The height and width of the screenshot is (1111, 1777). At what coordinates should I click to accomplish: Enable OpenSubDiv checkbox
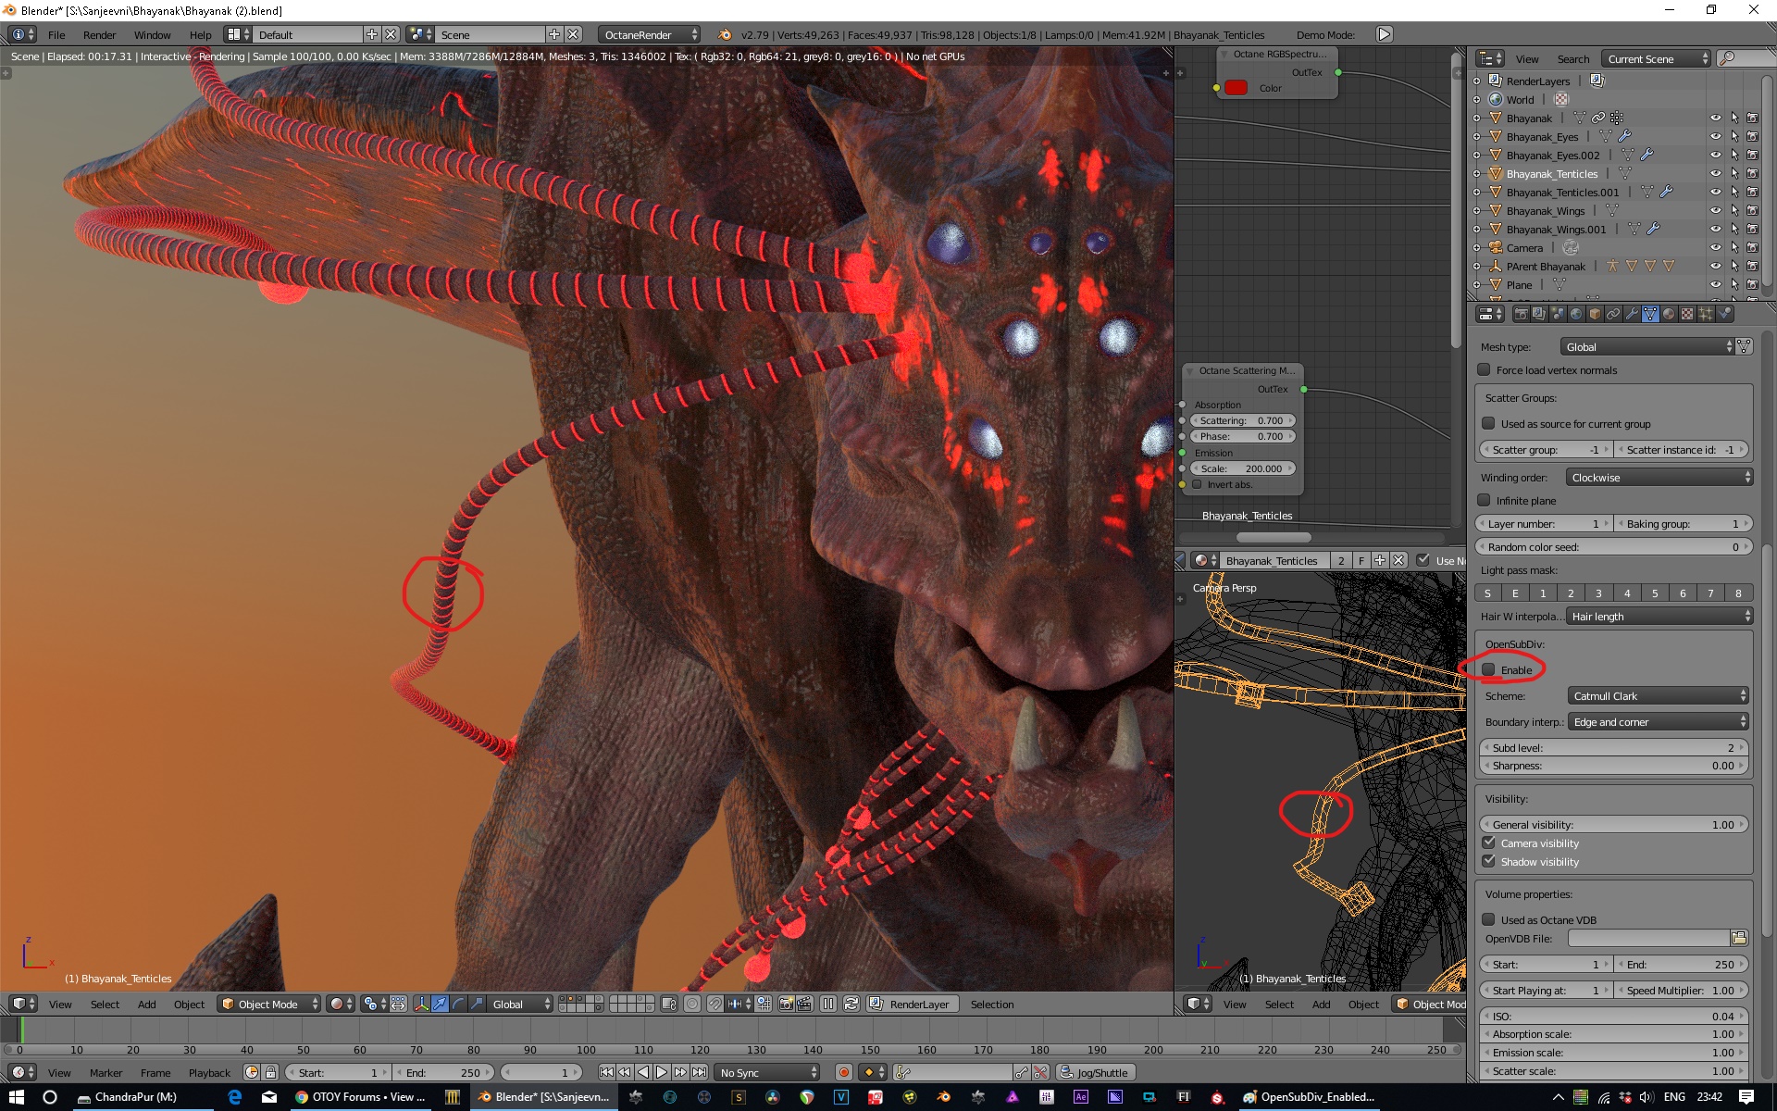click(1488, 669)
